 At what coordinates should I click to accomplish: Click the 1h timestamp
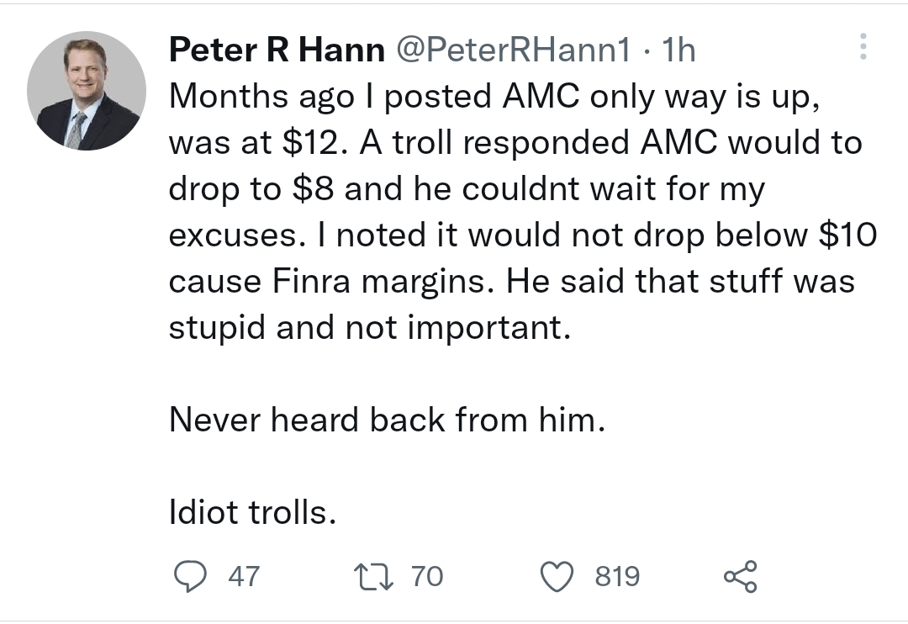click(x=678, y=51)
